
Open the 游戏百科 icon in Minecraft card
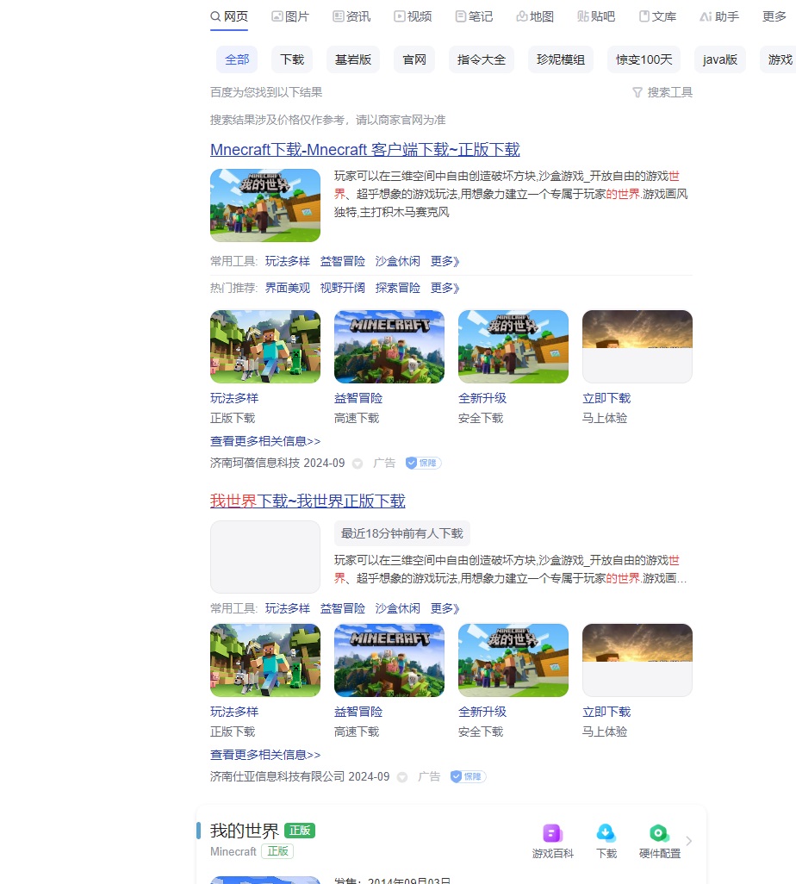[x=552, y=833]
